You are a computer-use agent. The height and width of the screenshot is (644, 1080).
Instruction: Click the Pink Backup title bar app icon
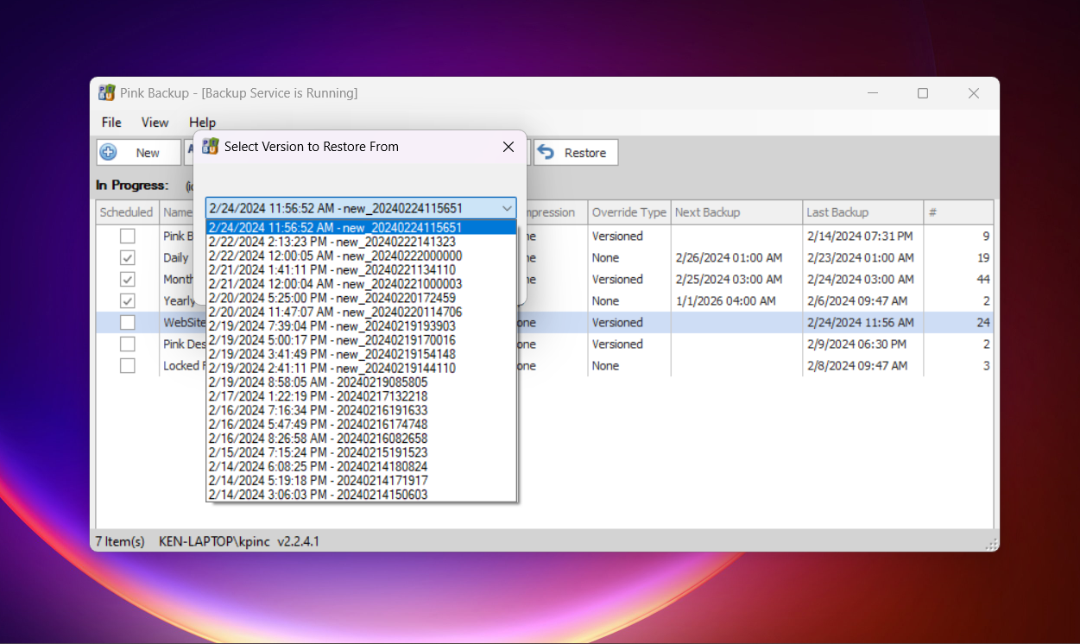click(107, 93)
